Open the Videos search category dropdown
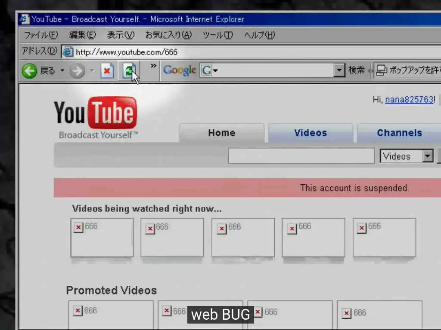 click(407, 156)
